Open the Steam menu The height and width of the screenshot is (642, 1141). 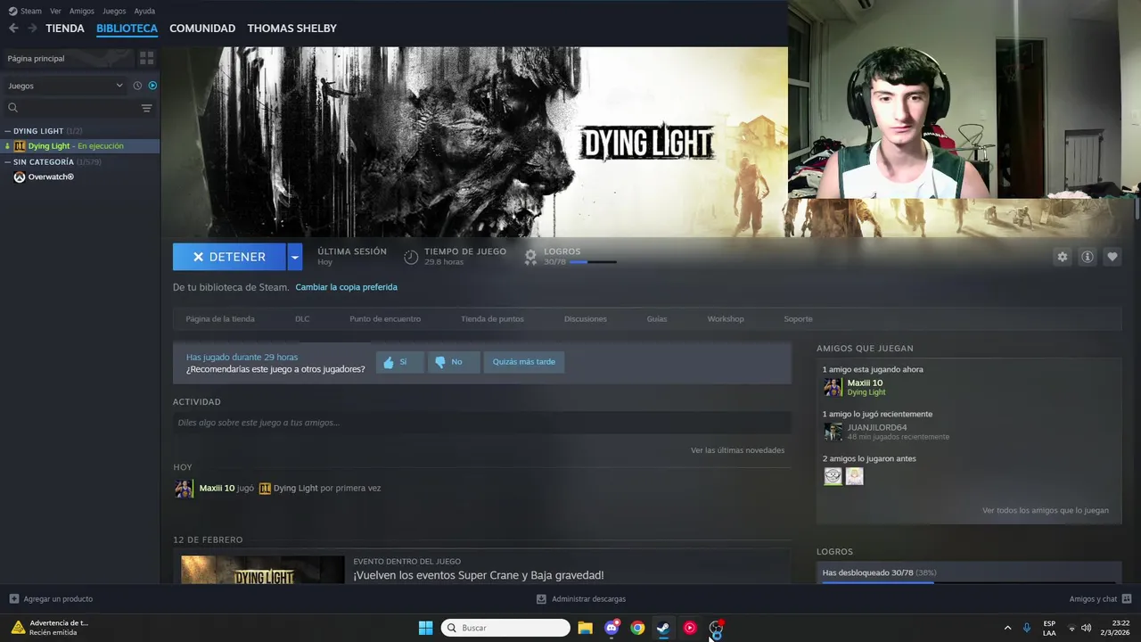(x=26, y=11)
